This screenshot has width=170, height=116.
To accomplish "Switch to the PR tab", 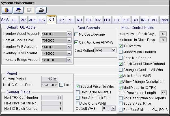I will [117, 20].
